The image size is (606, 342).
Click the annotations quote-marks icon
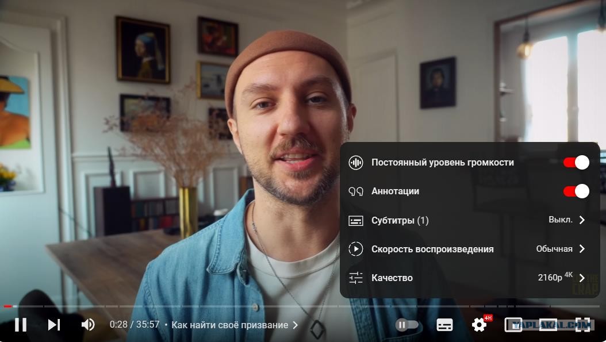355,191
